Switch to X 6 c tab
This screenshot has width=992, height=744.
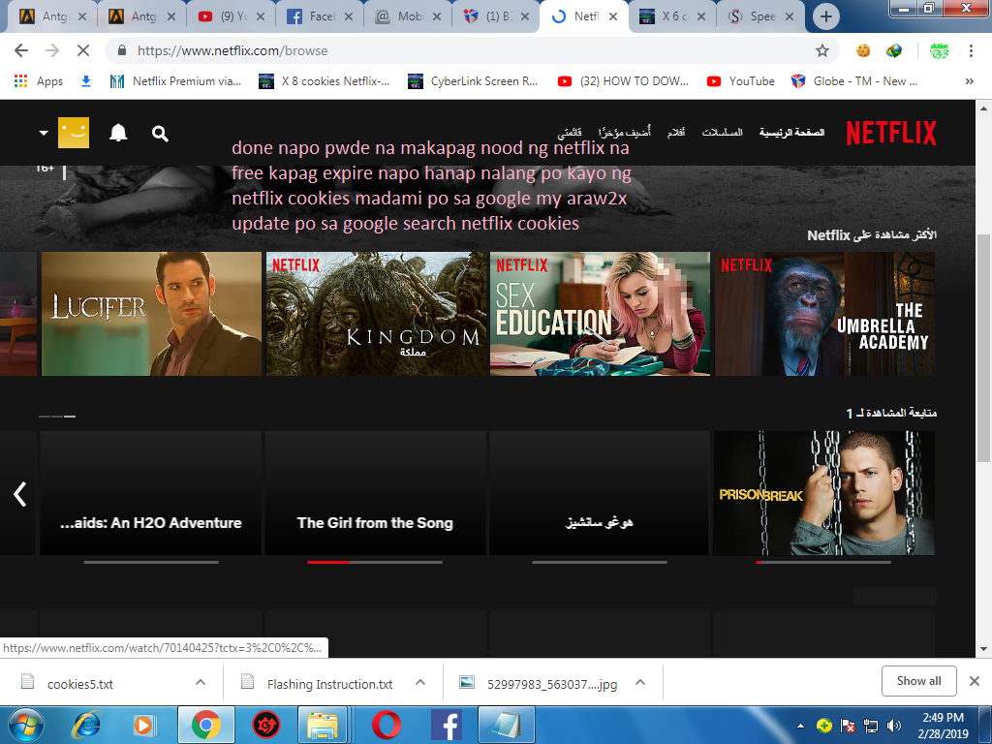click(672, 16)
